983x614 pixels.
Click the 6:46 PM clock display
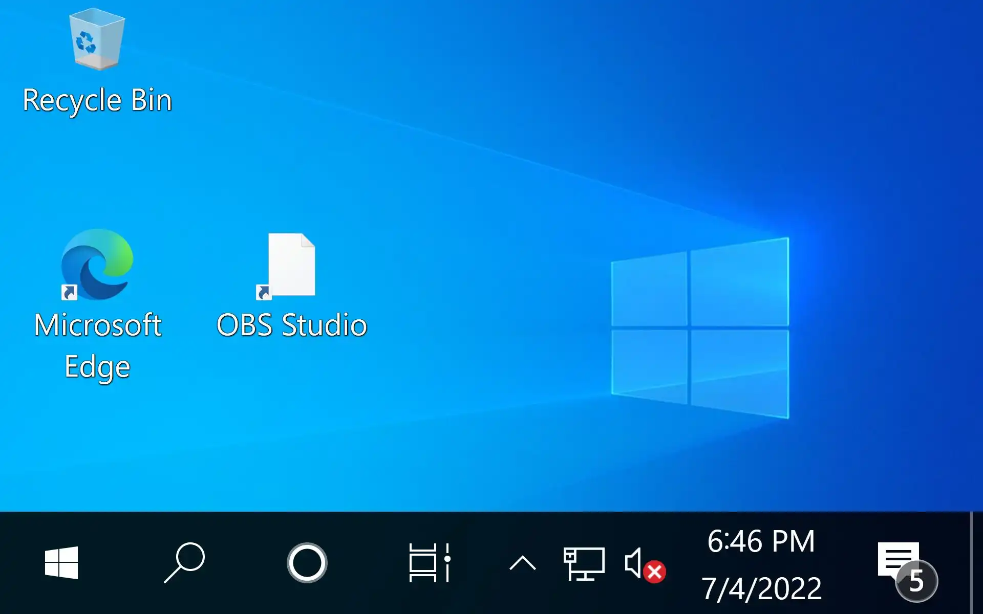pyautogui.click(x=761, y=541)
